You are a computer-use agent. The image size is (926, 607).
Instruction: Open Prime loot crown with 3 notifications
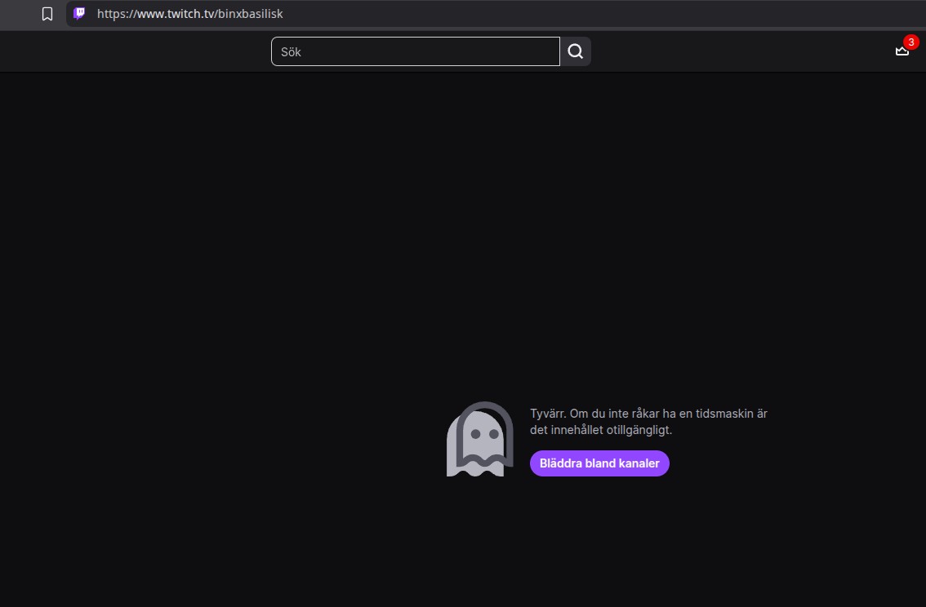[x=902, y=51]
